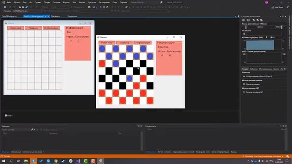The width and height of the screenshot is (292, 164).
Task: Click the Новая игра button in running game
Action: coord(107,43)
